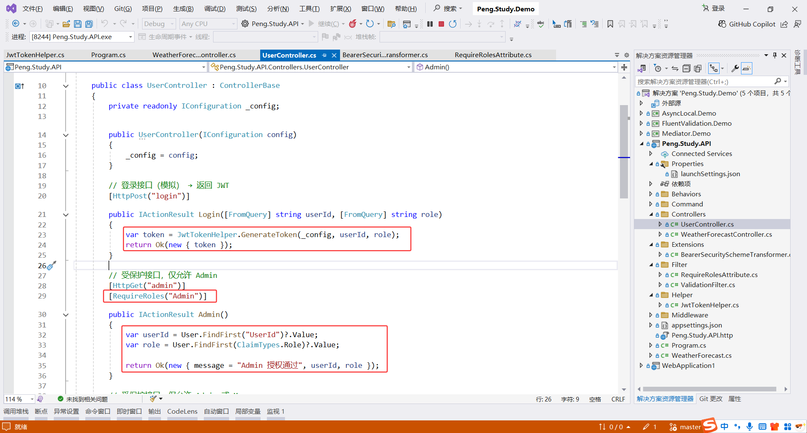
Task: Open a file with the folder icon
Action: coord(66,24)
